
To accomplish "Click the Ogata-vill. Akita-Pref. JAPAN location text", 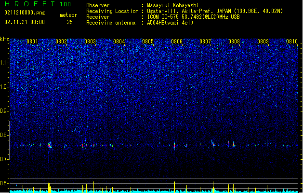I will 215,11.
